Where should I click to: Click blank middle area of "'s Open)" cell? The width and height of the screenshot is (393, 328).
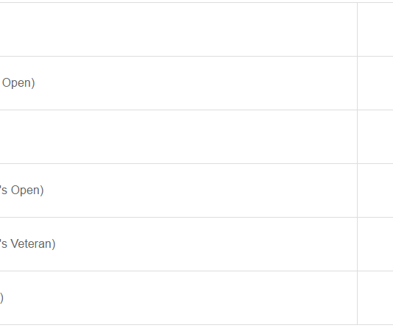point(200,190)
